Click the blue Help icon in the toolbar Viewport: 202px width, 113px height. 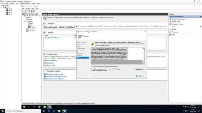pyautogui.click(x=32, y=11)
